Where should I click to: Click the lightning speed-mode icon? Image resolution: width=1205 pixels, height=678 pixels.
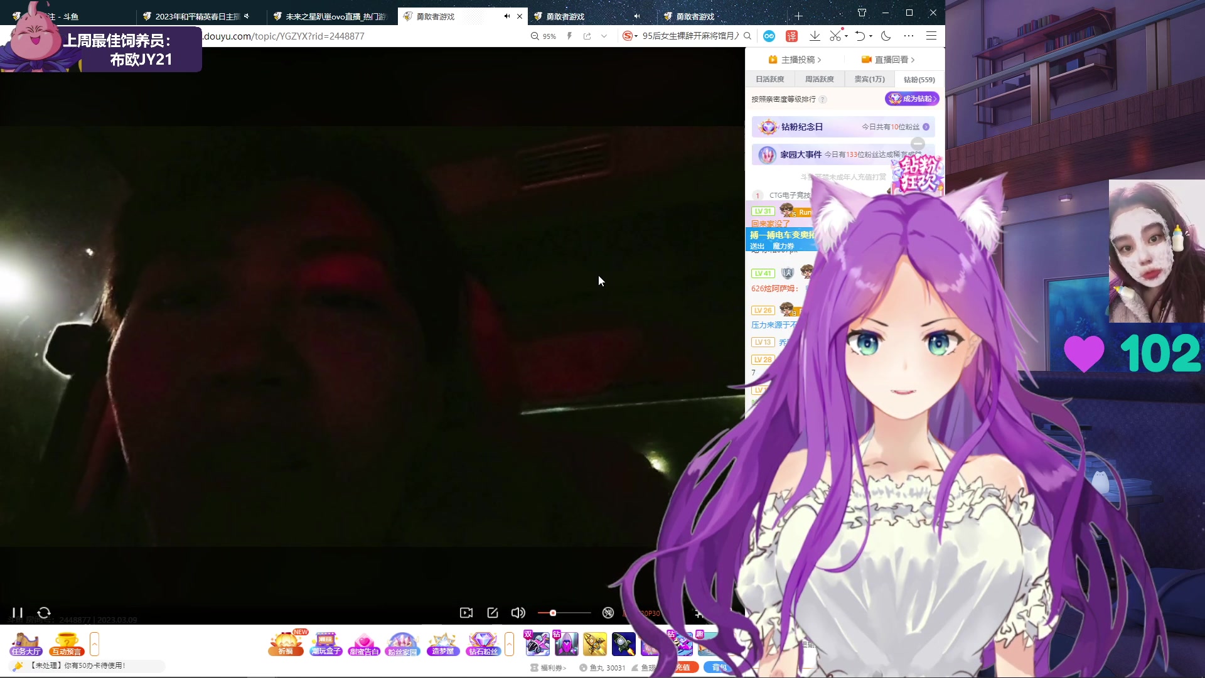pyautogui.click(x=569, y=36)
